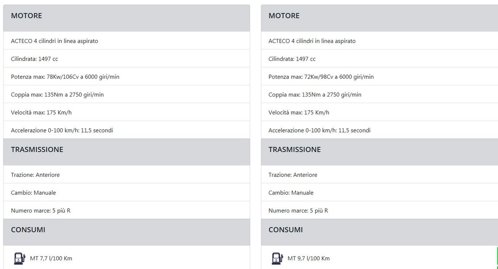Screen dimensions: 498x269
Task: Click right ACTECO 4 cilindri engine row
Action: tap(379, 41)
